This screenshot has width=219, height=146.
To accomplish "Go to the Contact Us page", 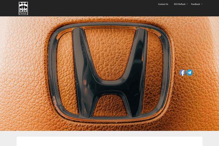I will click(163, 4).
